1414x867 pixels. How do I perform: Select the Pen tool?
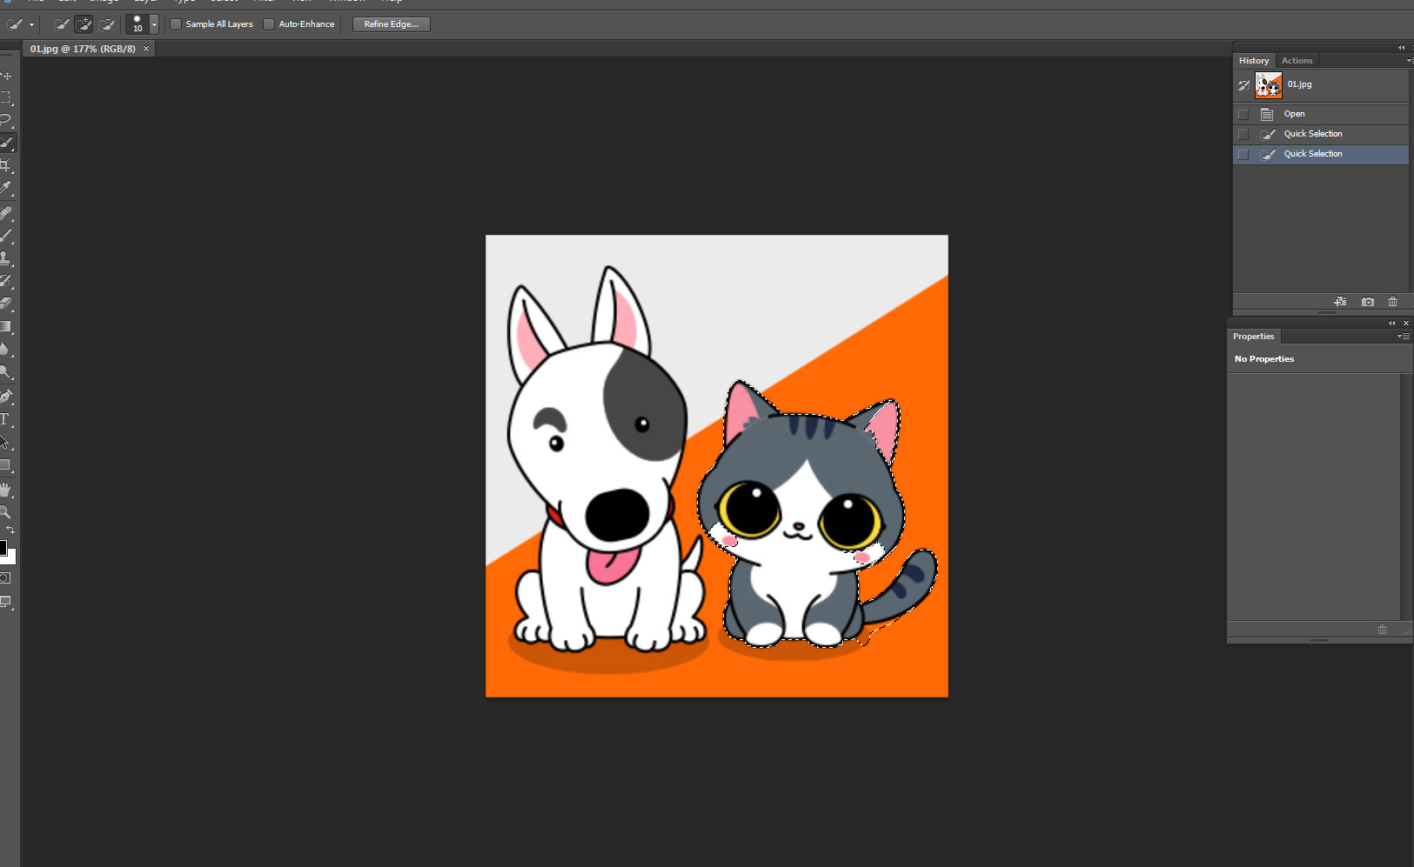pyautogui.click(x=7, y=397)
